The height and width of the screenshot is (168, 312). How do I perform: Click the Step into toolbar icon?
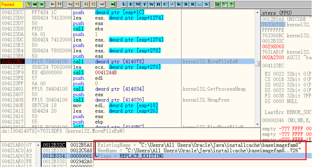70,4
